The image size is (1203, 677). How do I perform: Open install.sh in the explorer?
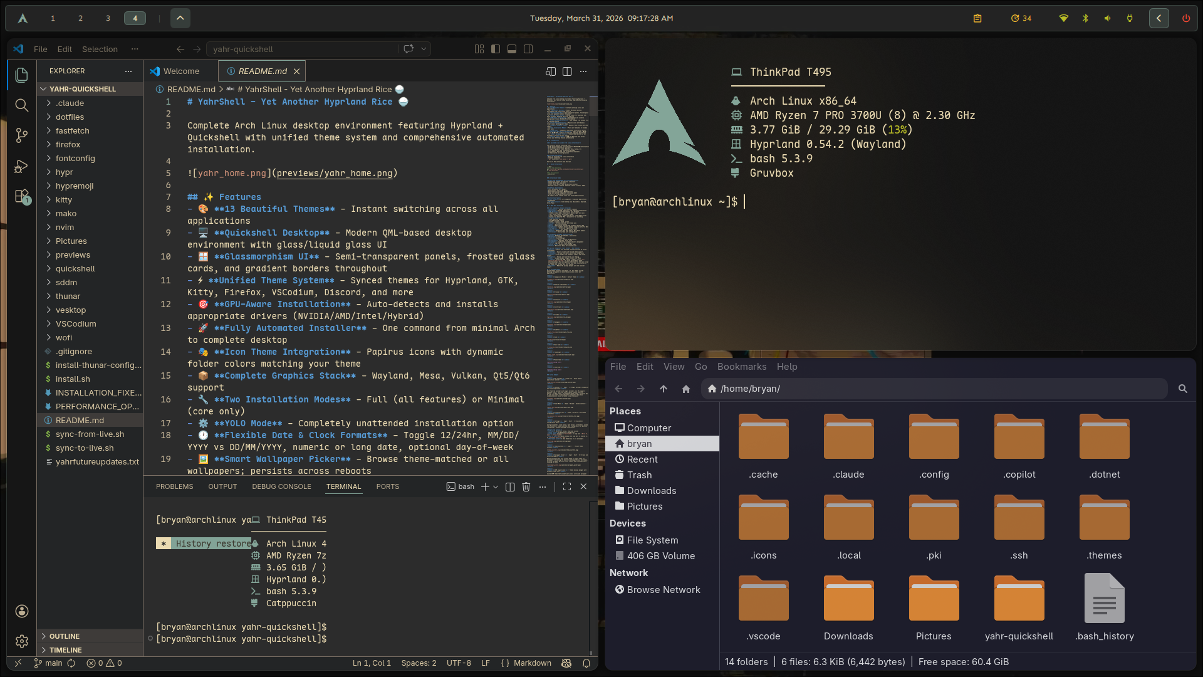click(73, 379)
